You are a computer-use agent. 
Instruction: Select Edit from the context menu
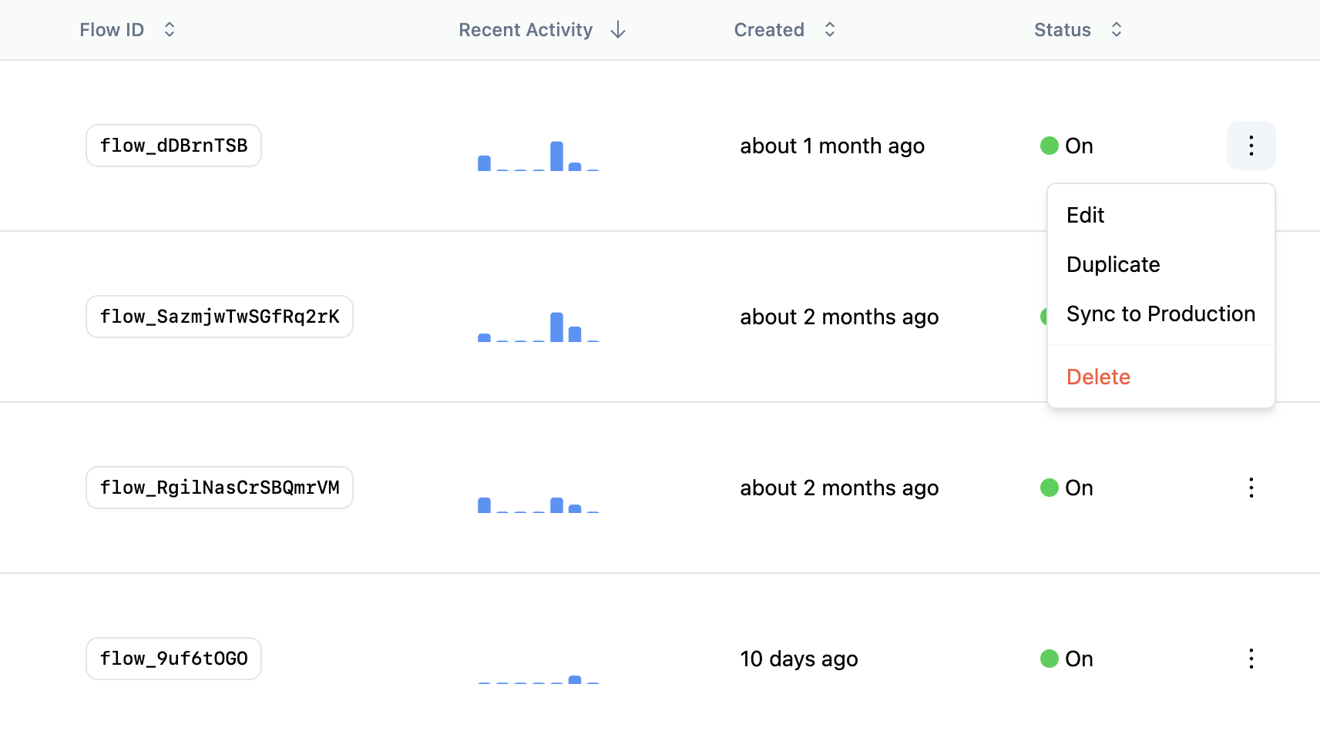1085,215
